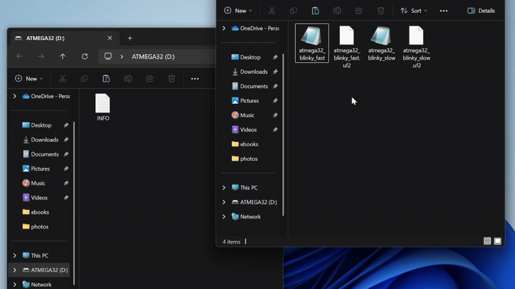Viewport: 515px width, 289px height.
Task: Switch to list details view in status bar
Action: pos(487,241)
